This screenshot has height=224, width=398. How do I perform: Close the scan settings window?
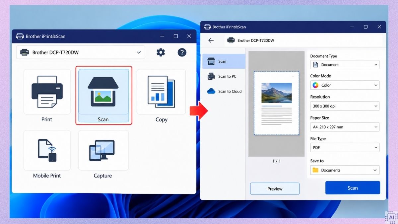[379, 27]
